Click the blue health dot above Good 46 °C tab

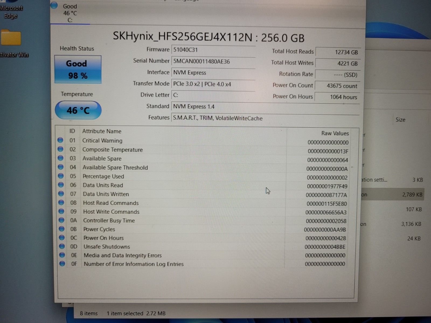(54, 5)
